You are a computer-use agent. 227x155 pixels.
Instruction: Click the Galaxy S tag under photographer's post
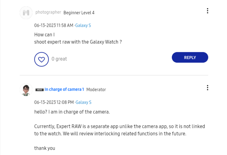click(83, 26)
